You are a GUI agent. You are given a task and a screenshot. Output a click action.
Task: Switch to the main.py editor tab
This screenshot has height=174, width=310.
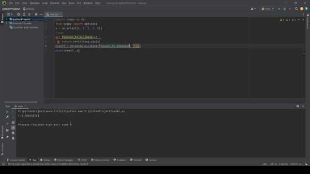(53, 14)
